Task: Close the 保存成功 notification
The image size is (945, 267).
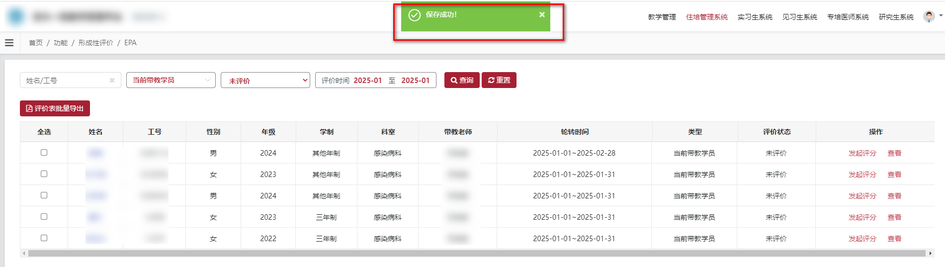Action: click(542, 14)
